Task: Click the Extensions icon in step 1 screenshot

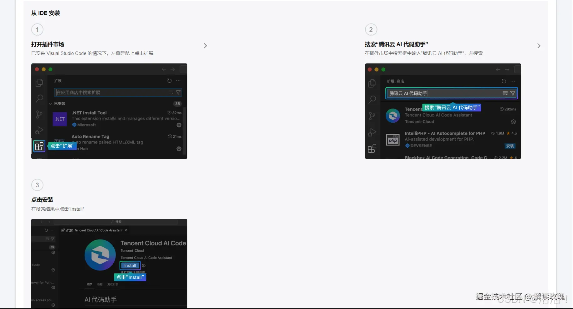Action: [39, 146]
